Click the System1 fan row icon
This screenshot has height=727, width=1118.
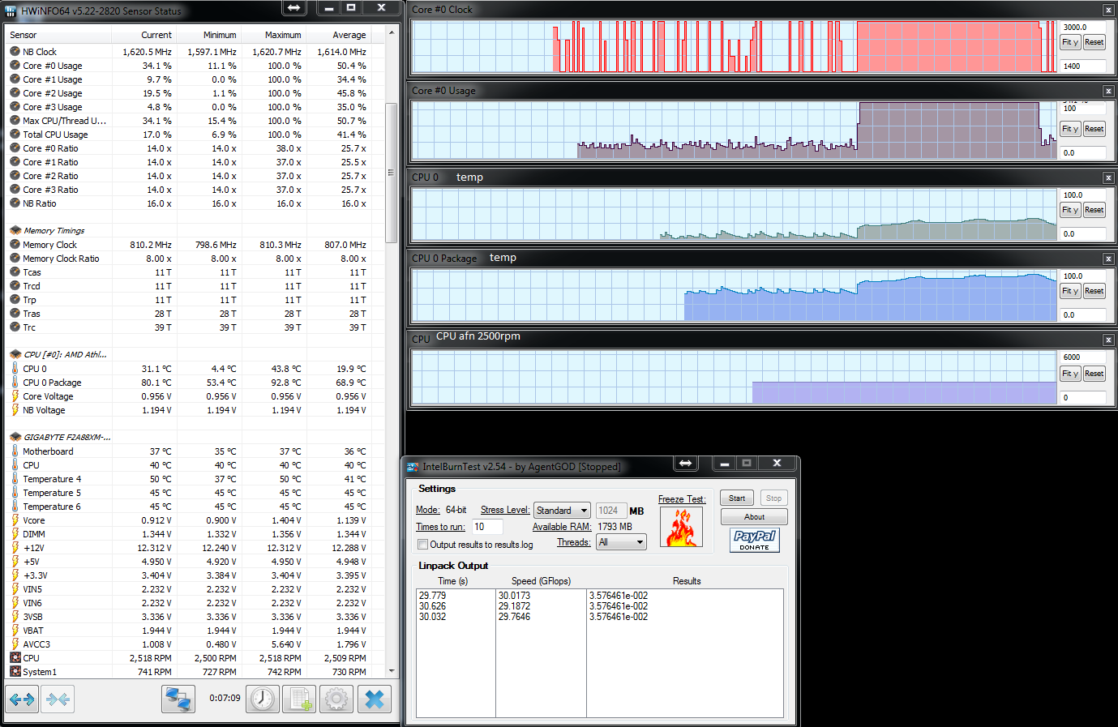coord(15,672)
